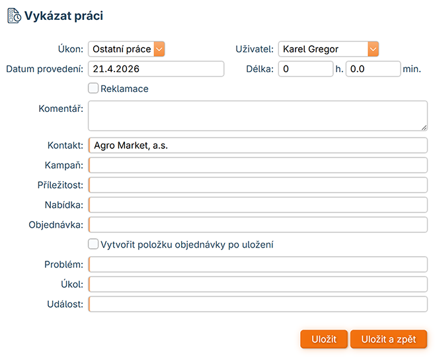Enable the Reklamace checkbox

point(93,88)
